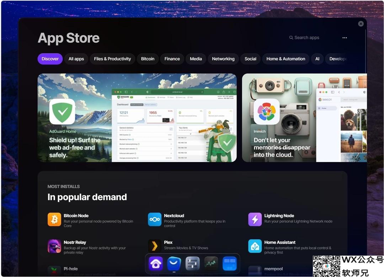Open the Finance category tab
This screenshot has height=277, width=384.
[172, 59]
